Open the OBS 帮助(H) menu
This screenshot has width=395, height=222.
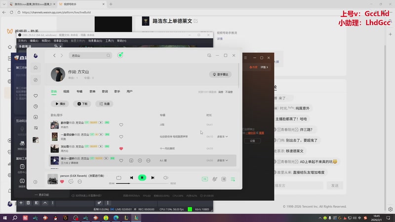pos(121,41)
